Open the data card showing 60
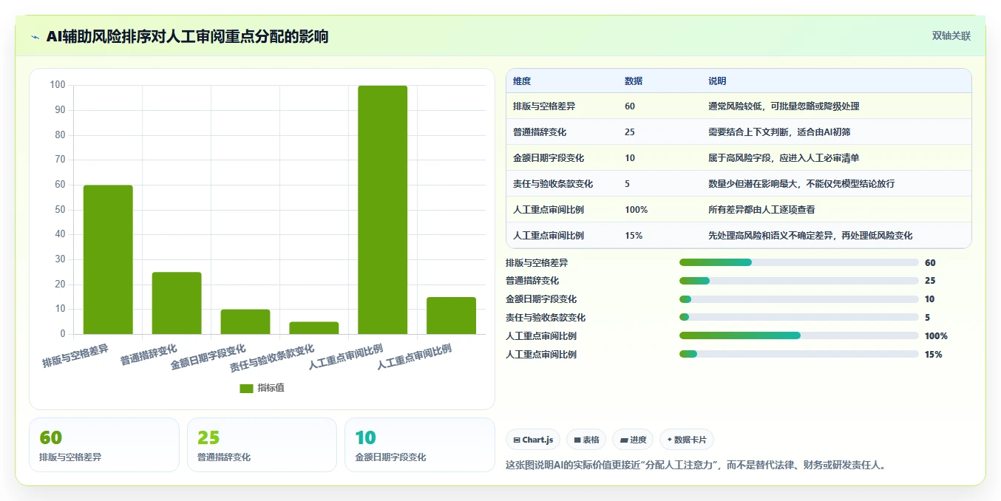Viewport: 1001px width, 501px height. coord(104,445)
